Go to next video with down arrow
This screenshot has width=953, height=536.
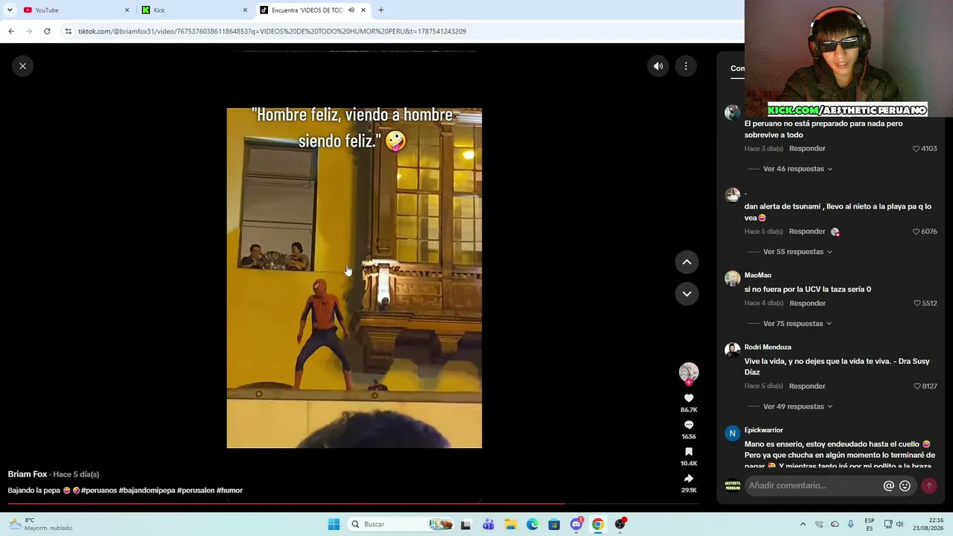[686, 294]
